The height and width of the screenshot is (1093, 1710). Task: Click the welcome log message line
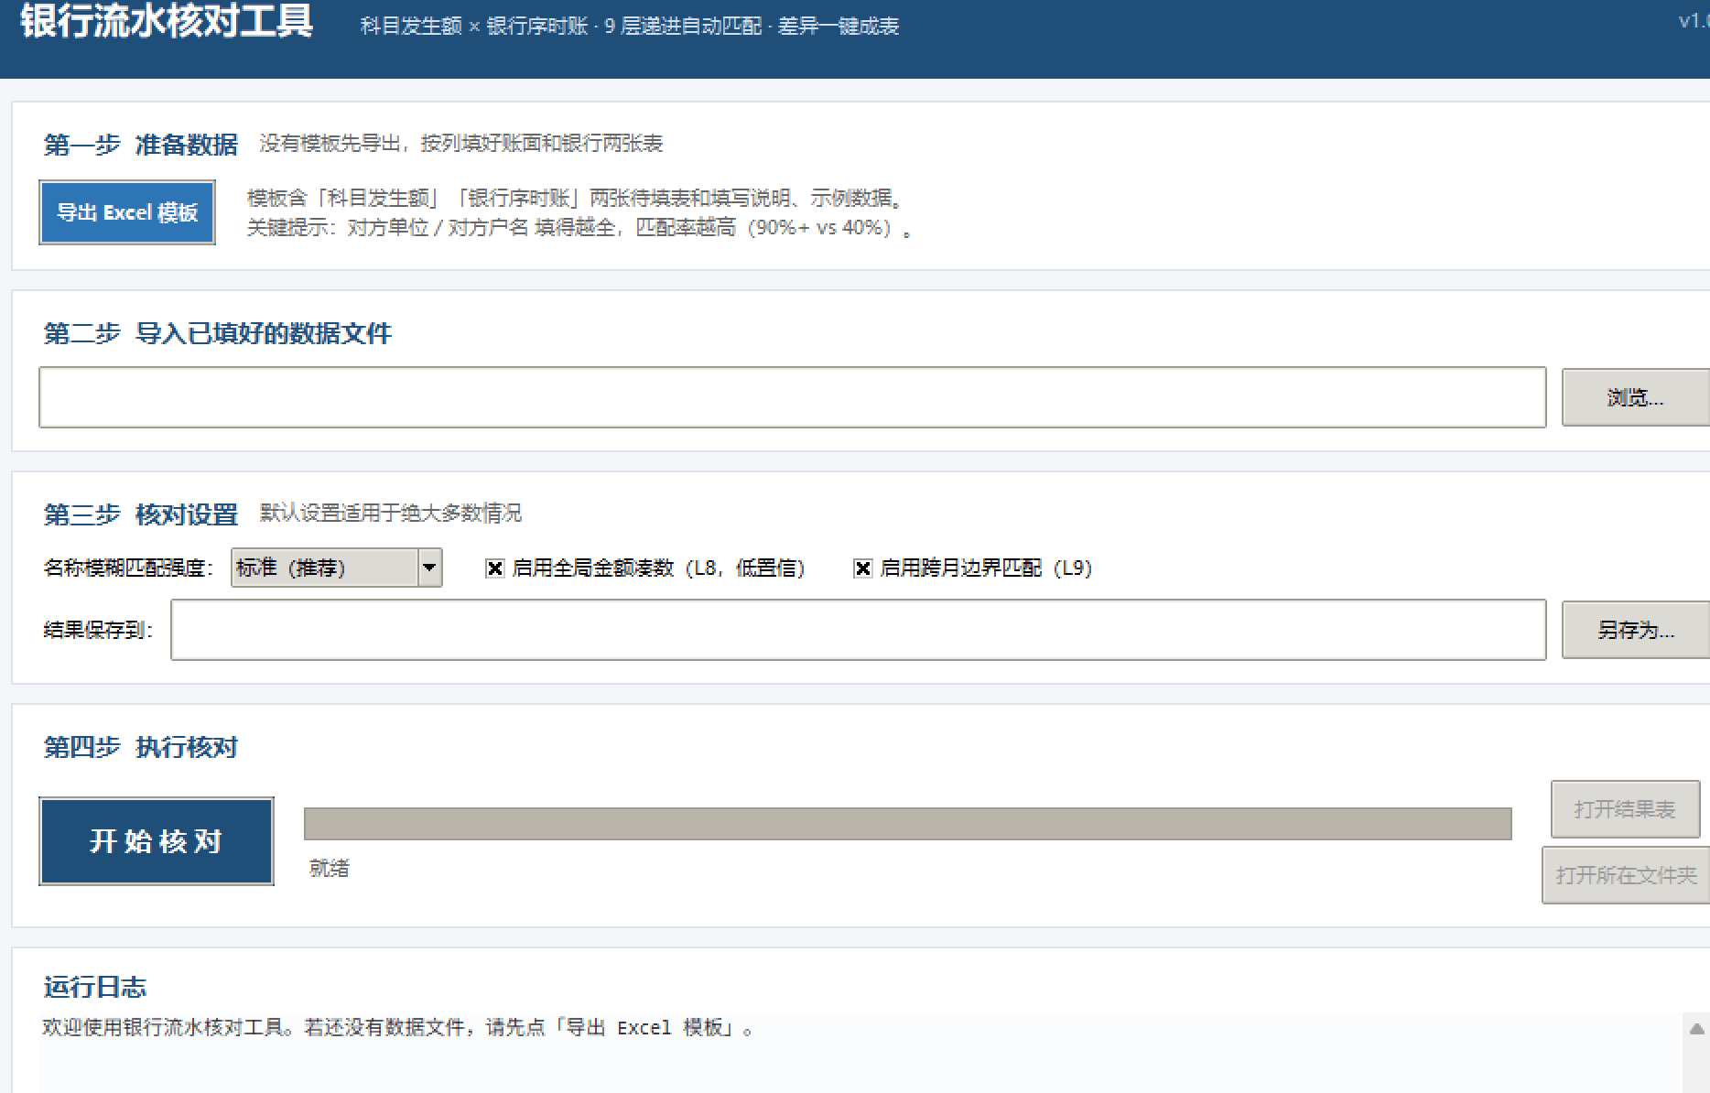(398, 1028)
